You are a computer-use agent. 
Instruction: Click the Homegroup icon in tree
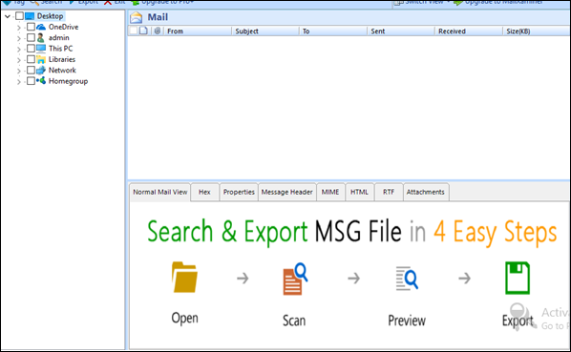41,81
